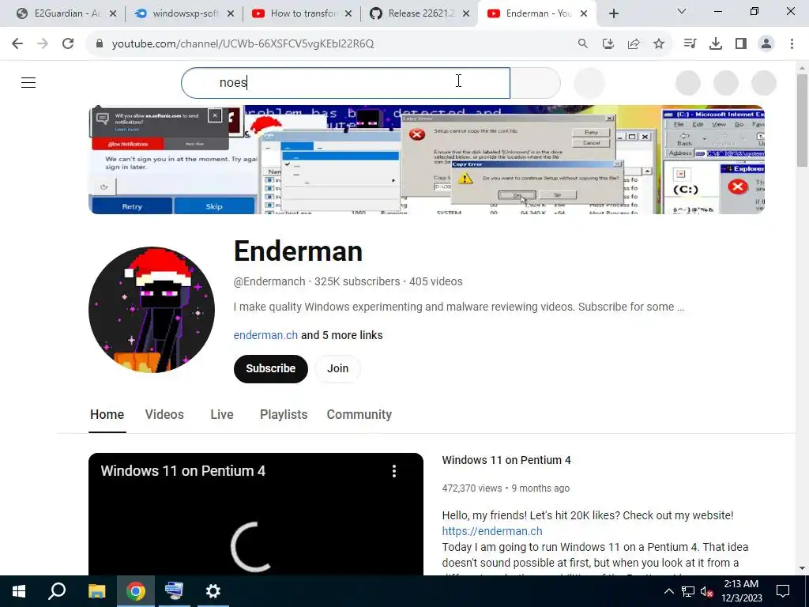Click the 405 videos text
The height and width of the screenshot is (607, 809).
pyautogui.click(x=436, y=281)
